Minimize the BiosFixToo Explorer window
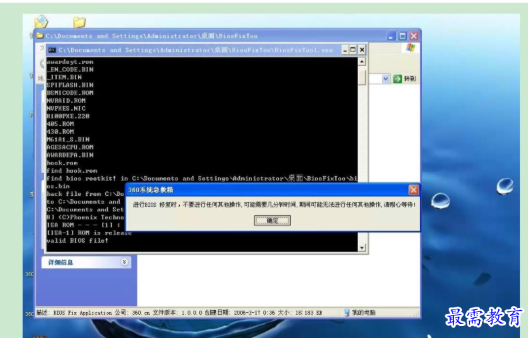528x338 pixels. [x=391, y=36]
